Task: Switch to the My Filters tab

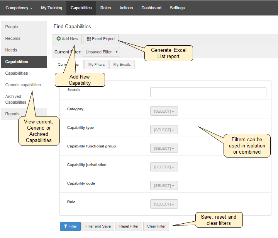Action: [96, 65]
